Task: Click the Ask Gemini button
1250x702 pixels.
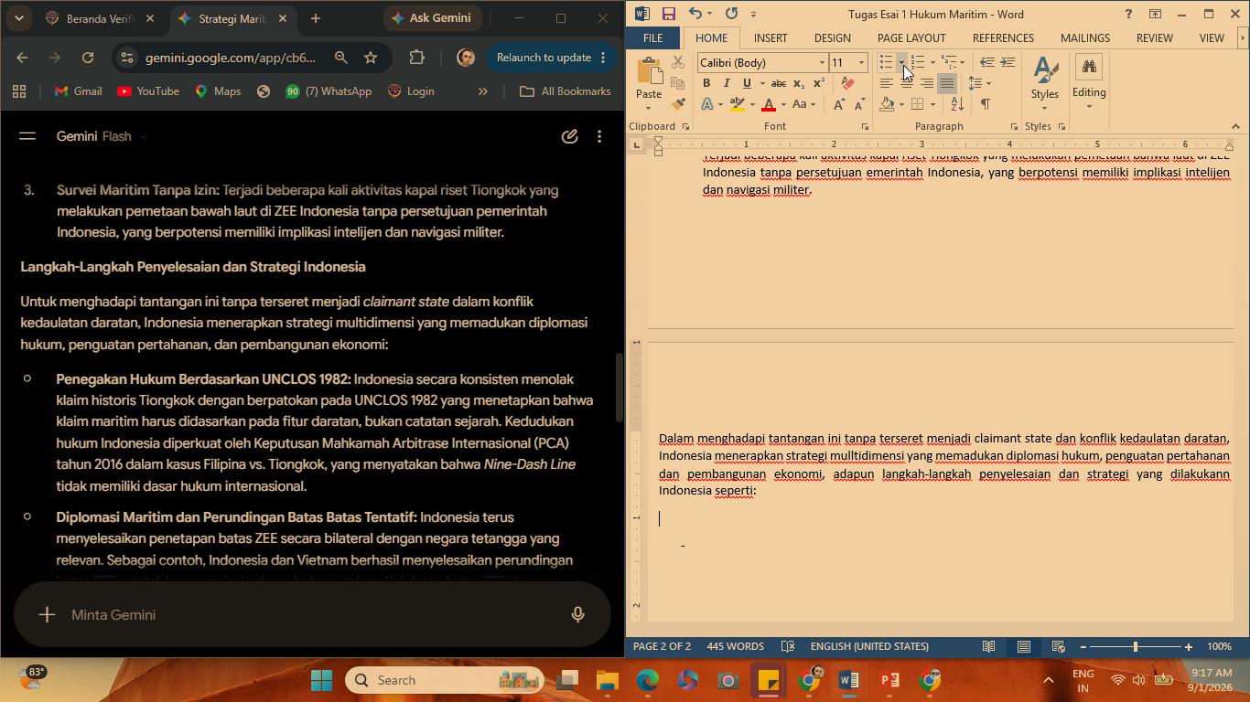Action: [x=431, y=18]
